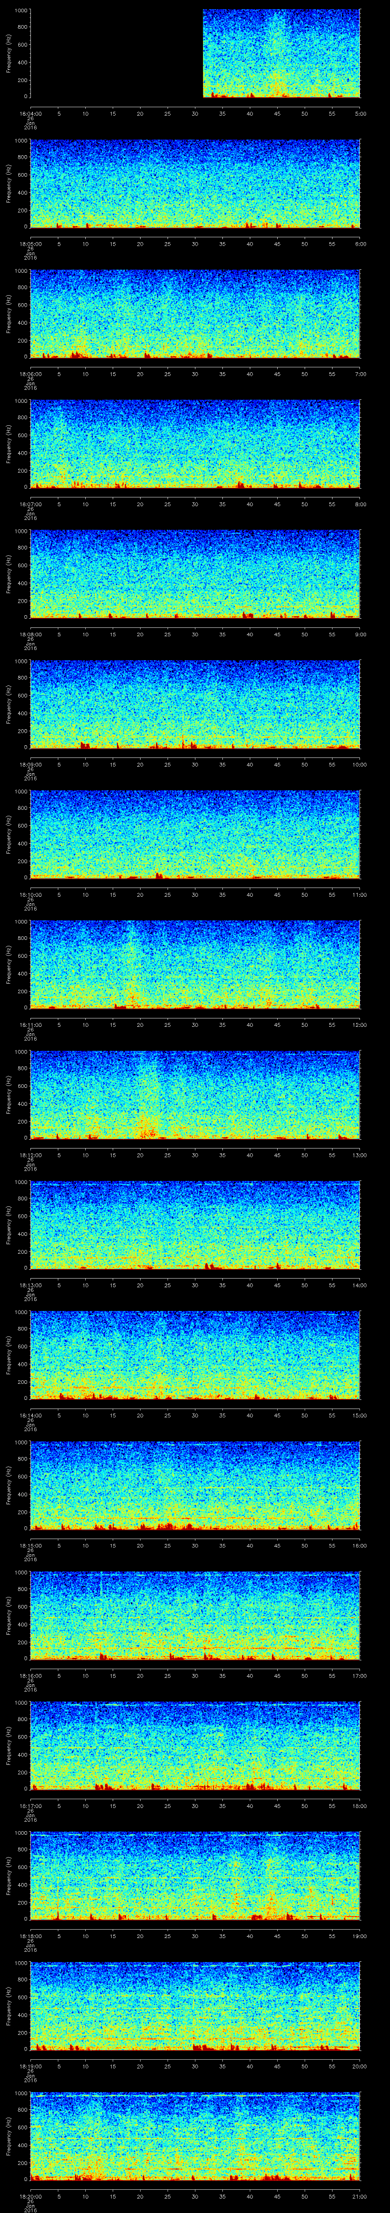
Task: Select the spectrogram panel starting at 18:05:00
Action: (195, 184)
